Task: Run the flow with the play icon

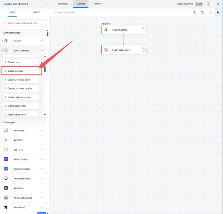Action: [x=218, y=12]
